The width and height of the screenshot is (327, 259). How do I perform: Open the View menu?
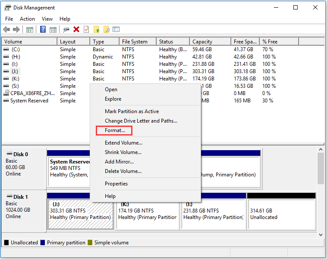point(47,19)
